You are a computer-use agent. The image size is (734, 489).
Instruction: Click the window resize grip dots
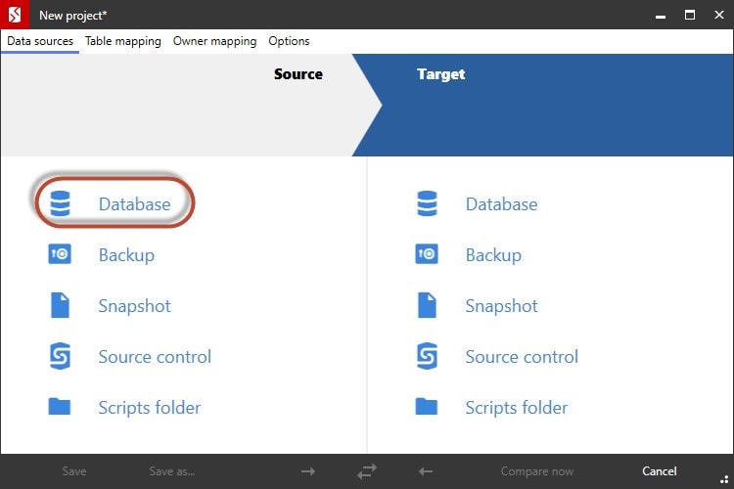[x=724, y=478]
